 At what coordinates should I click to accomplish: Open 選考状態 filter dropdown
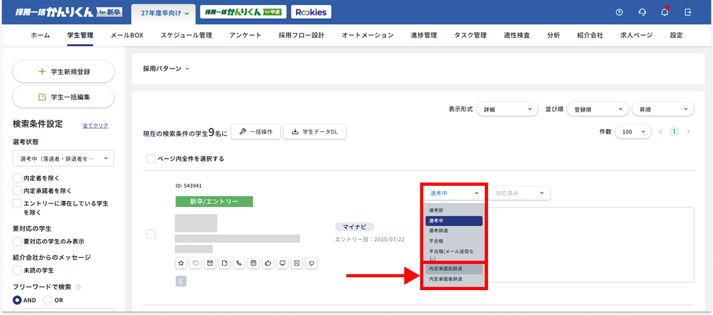63,159
